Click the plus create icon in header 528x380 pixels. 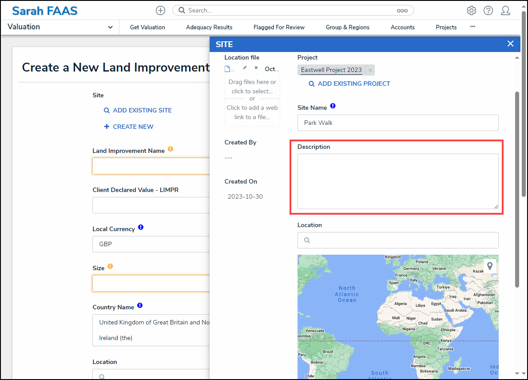[161, 10]
